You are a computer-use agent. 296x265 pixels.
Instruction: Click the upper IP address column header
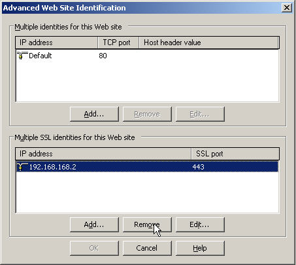point(57,43)
